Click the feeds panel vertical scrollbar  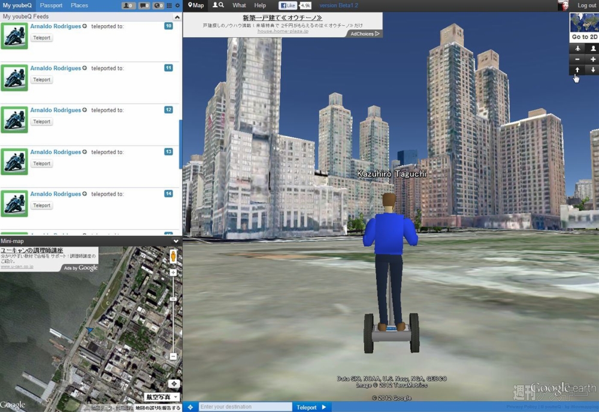tap(180, 144)
